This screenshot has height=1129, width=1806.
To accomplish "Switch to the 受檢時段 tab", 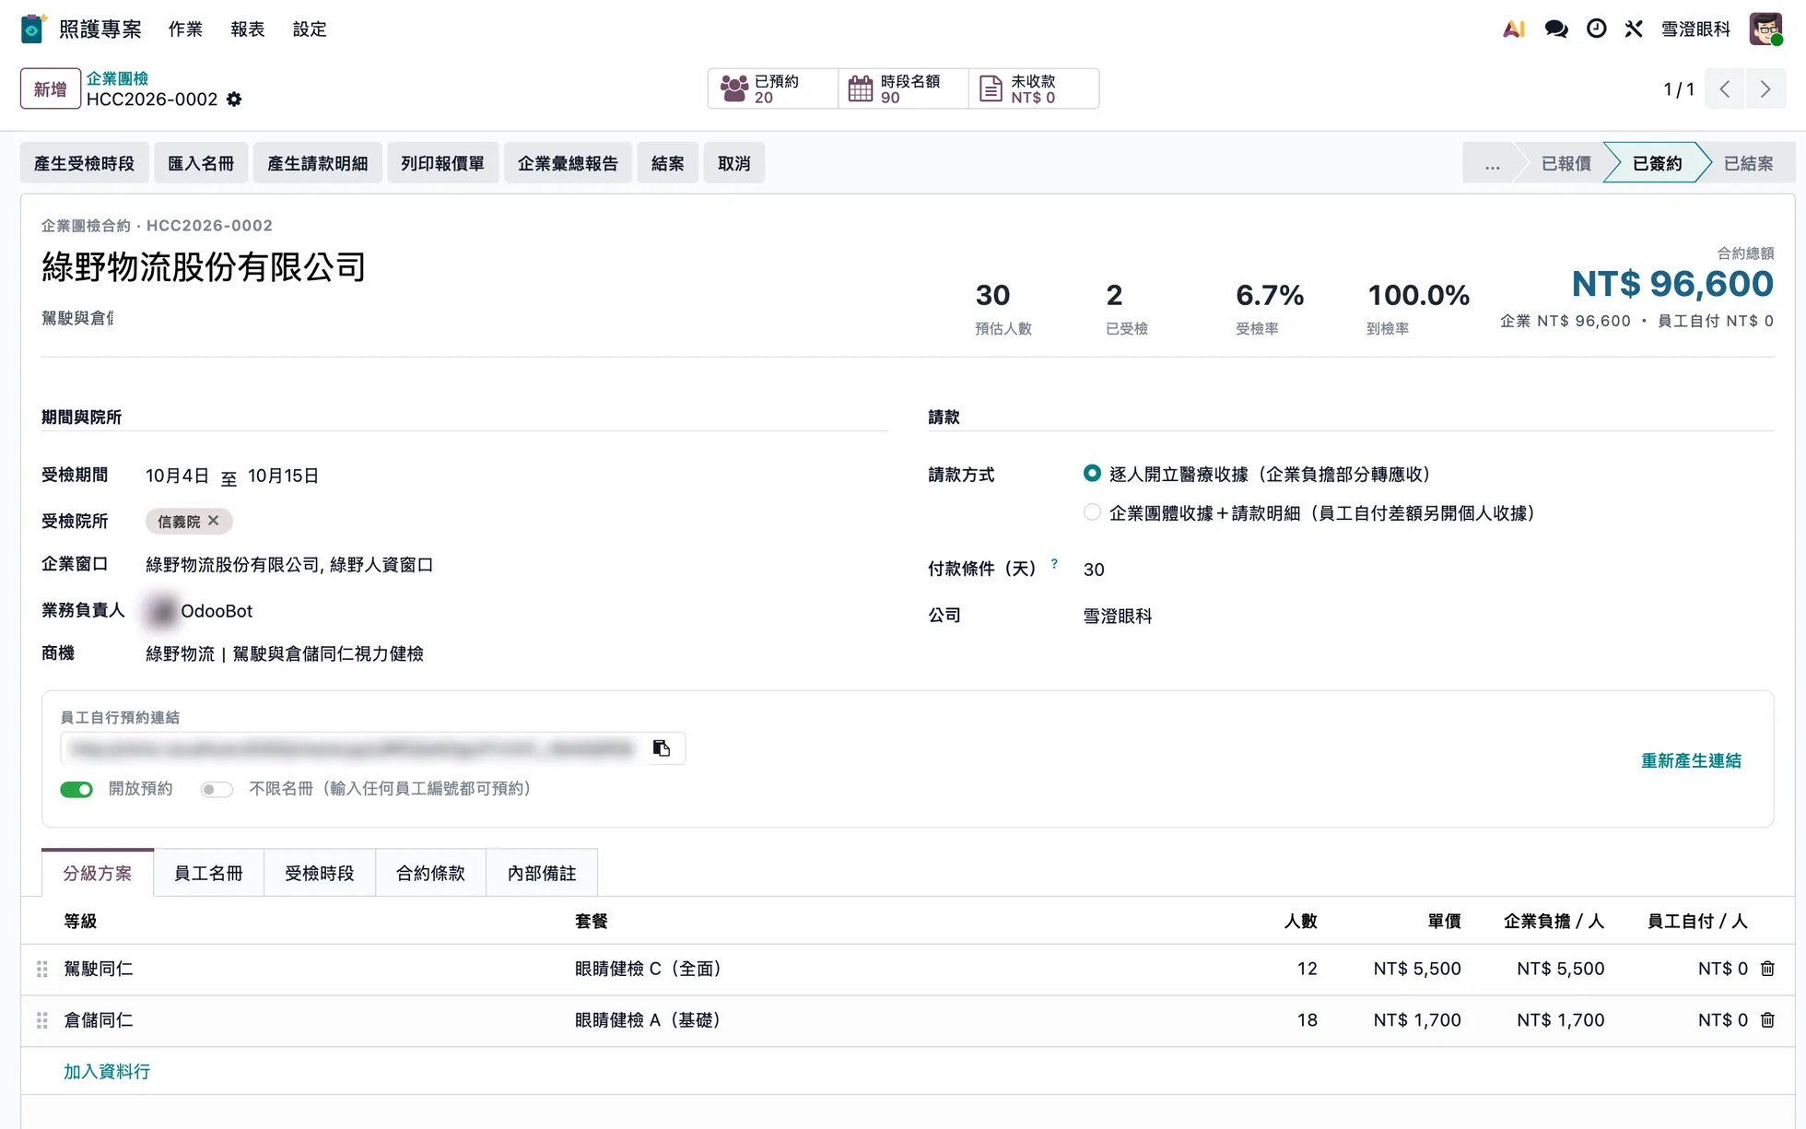I will point(320,873).
